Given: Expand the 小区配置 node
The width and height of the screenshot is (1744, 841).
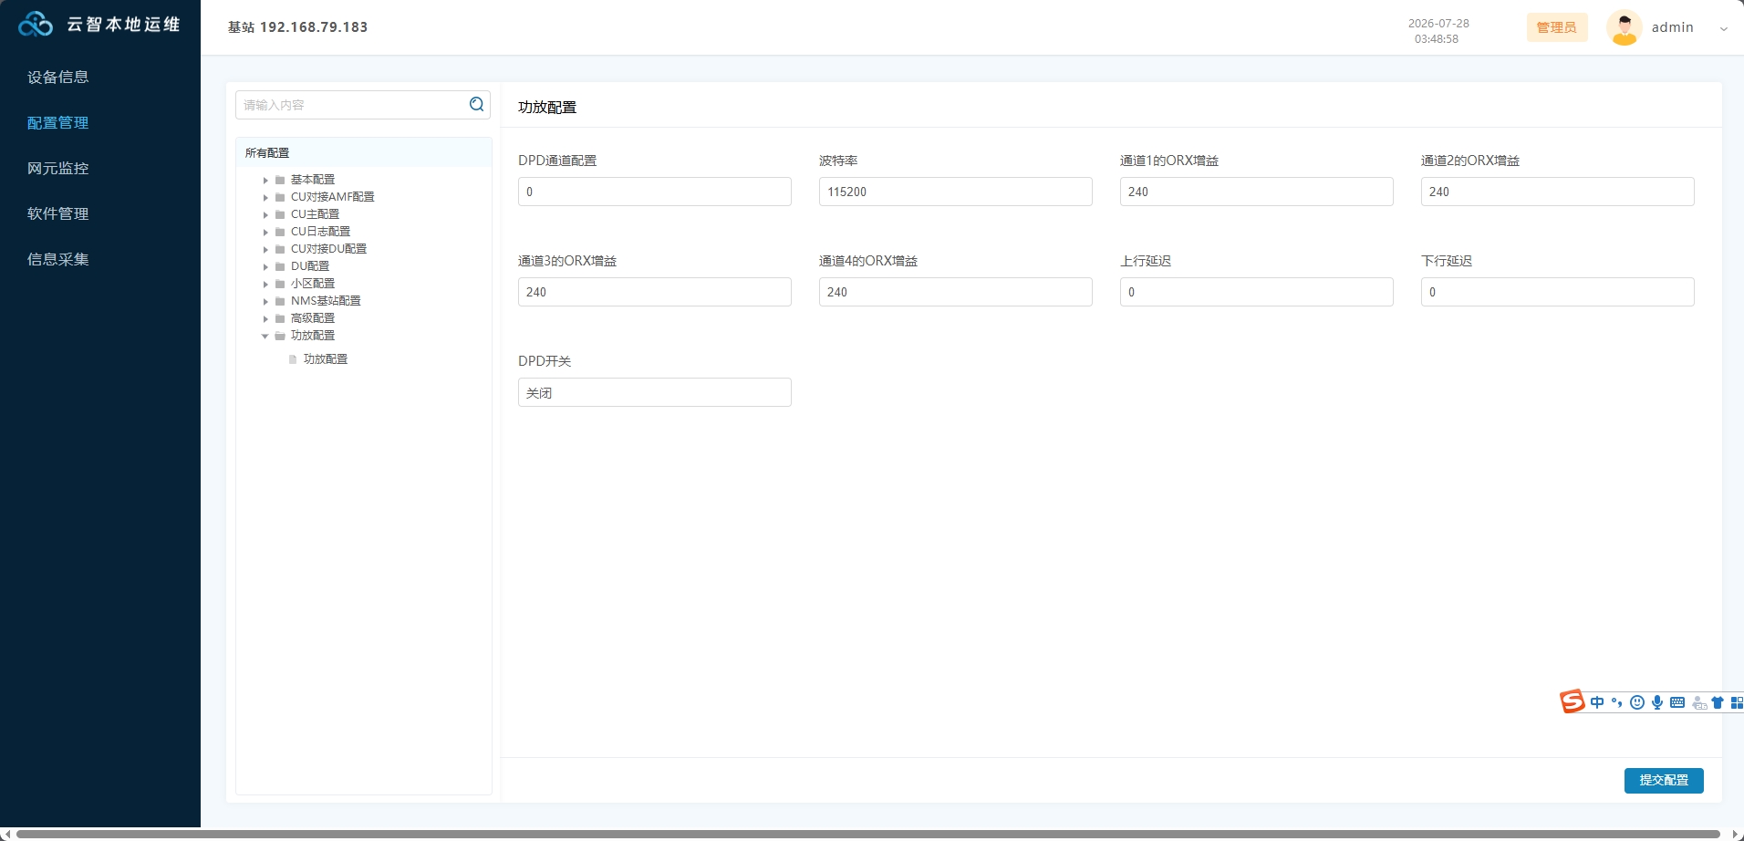Looking at the screenshot, I should tap(265, 284).
